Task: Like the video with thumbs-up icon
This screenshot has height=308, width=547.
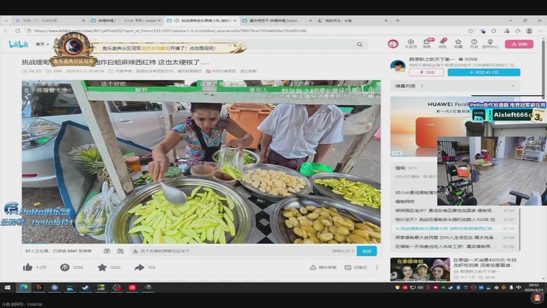Action: (x=27, y=268)
